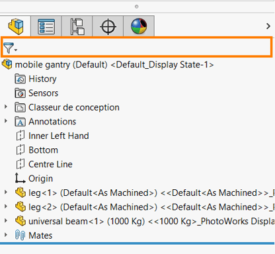Expand the Annotations folder
The image size is (275, 254).
(x=6, y=121)
